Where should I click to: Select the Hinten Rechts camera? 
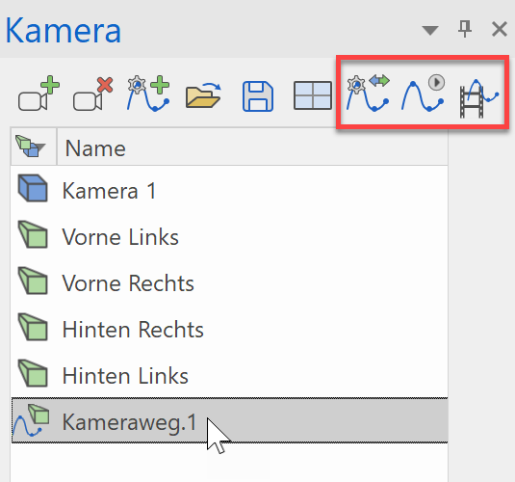(229, 329)
